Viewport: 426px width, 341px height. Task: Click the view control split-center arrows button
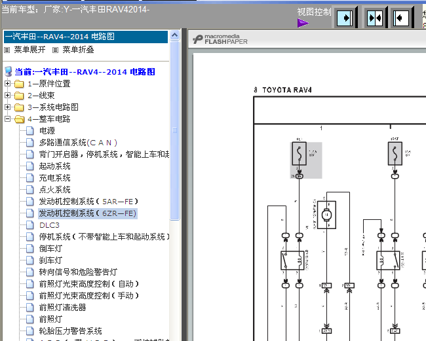pyautogui.click(x=375, y=18)
